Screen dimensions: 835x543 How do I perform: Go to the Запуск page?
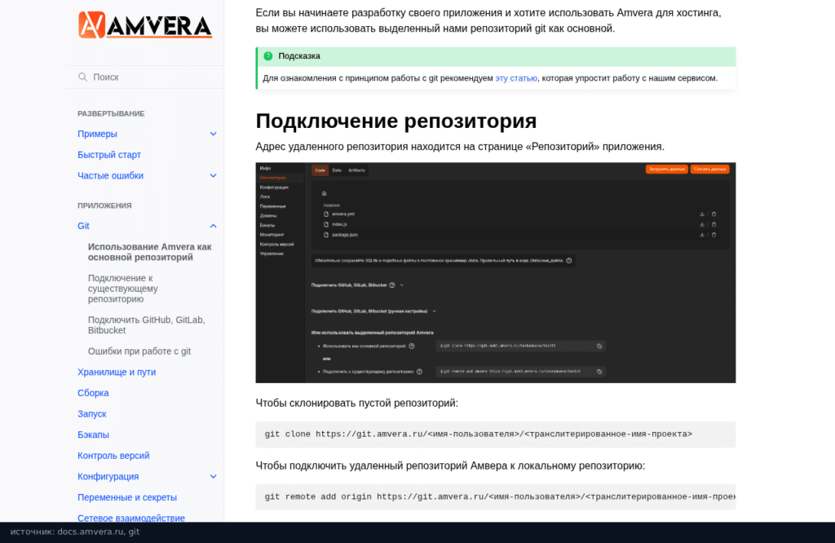coord(92,413)
